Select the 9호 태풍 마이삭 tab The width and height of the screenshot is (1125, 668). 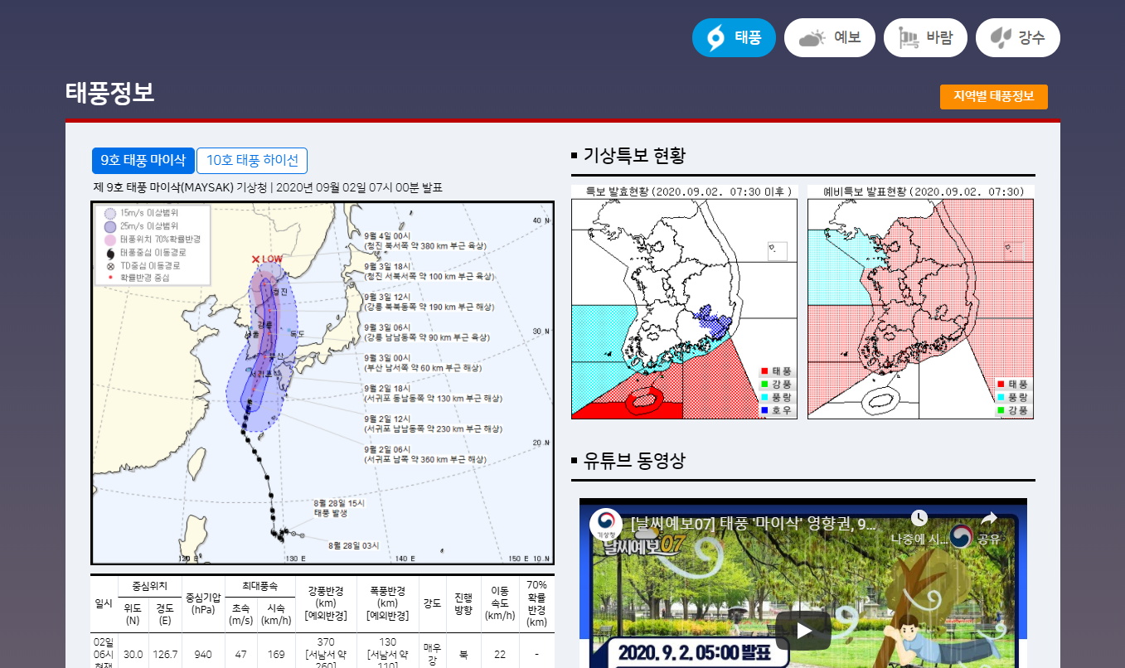(x=143, y=161)
